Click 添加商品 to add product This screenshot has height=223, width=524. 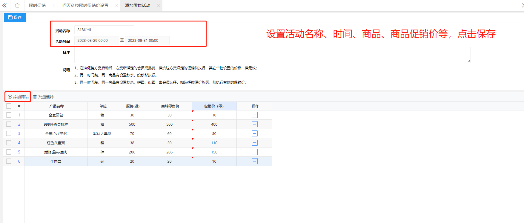pos(18,97)
